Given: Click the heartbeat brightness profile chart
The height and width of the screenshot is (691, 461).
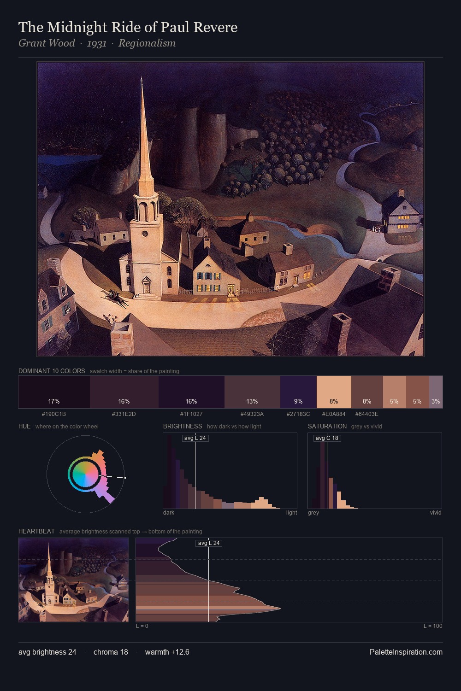Looking at the screenshot, I should pos(289,580).
